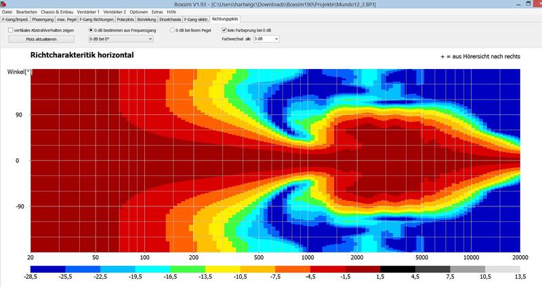Switch to the Phasengang tab
542x287 pixels.
click(43, 20)
